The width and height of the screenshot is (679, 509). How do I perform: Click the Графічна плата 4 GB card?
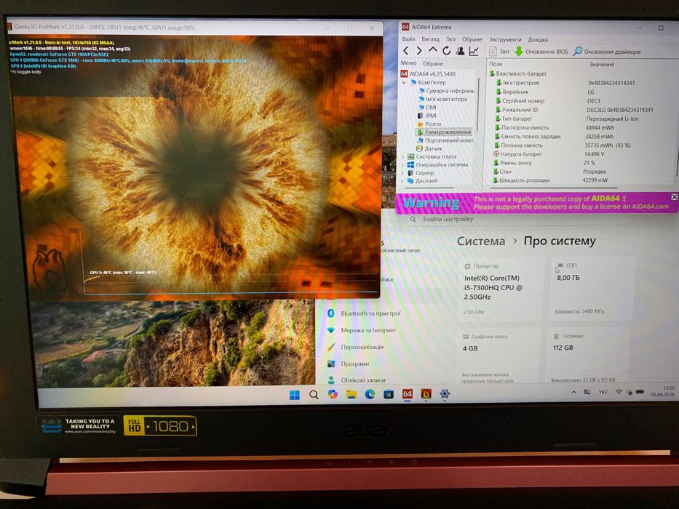click(499, 356)
